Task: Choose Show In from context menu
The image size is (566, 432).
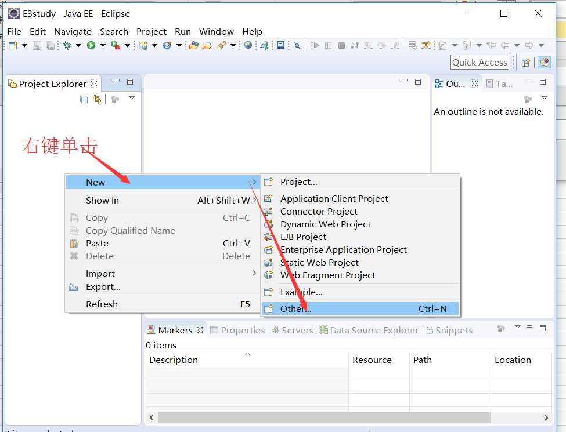Action: pyautogui.click(x=162, y=200)
